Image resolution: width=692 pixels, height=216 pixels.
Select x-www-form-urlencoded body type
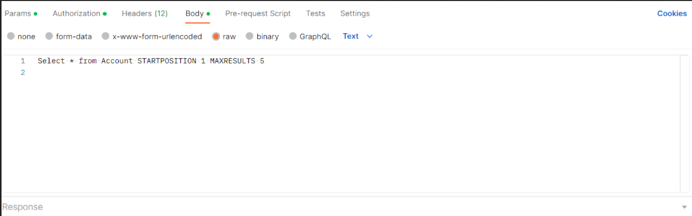tap(106, 36)
